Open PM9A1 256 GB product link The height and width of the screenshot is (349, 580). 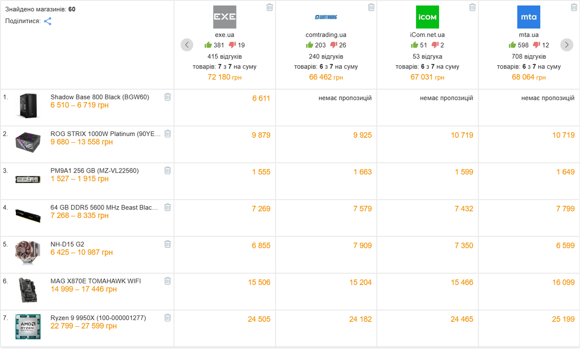coord(95,170)
